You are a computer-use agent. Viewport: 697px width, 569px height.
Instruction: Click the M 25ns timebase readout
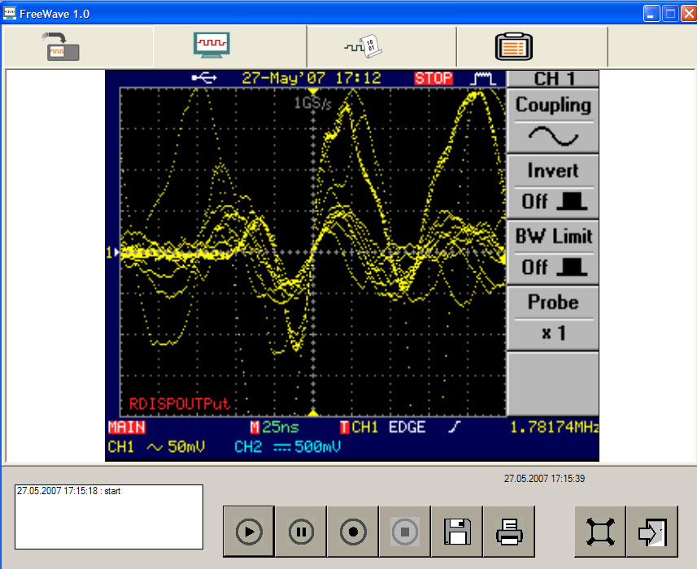click(275, 428)
